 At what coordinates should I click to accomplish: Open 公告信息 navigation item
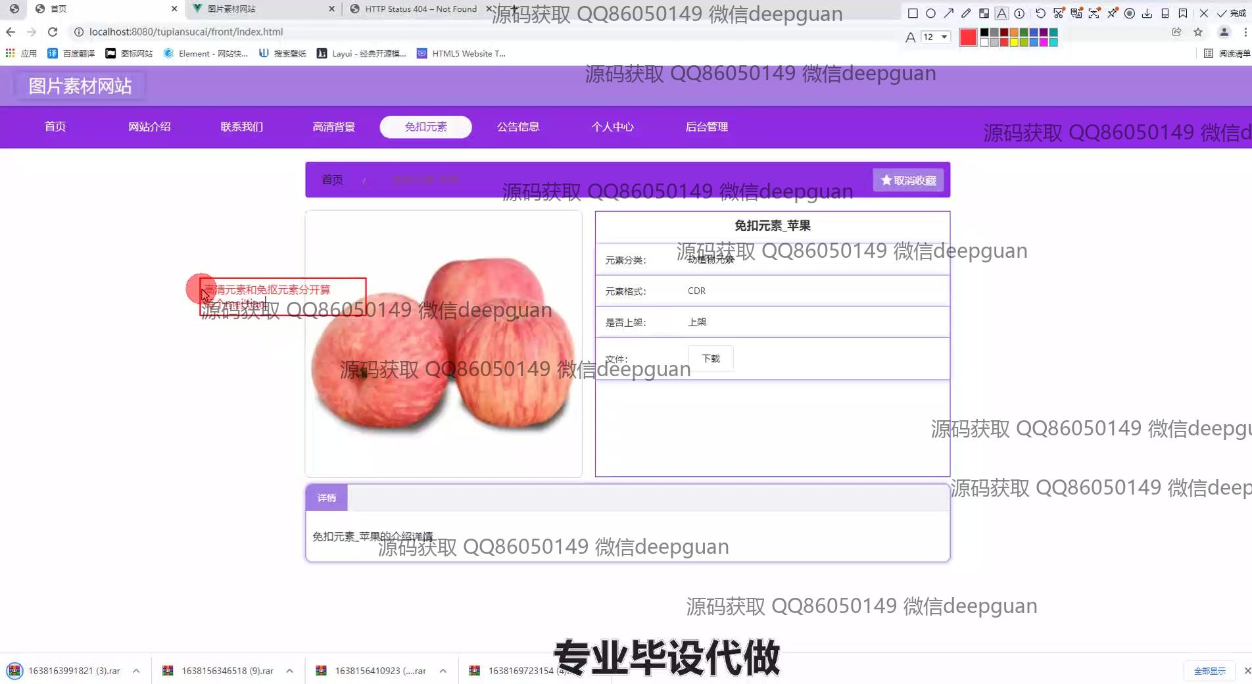click(518, 127)
